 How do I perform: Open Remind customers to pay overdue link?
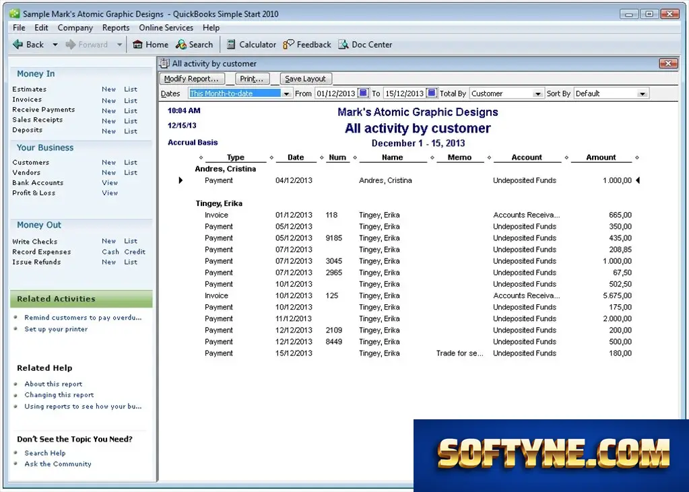point(83,317)
